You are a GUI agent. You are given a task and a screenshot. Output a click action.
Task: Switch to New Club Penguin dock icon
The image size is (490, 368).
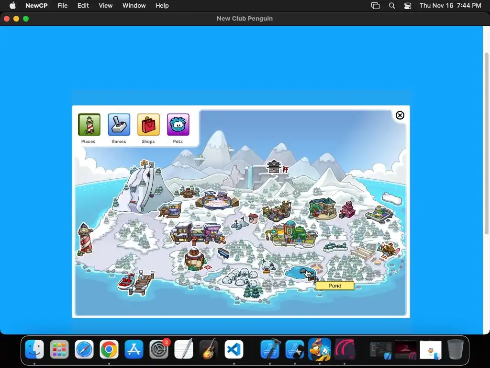(x=320, y=349)
